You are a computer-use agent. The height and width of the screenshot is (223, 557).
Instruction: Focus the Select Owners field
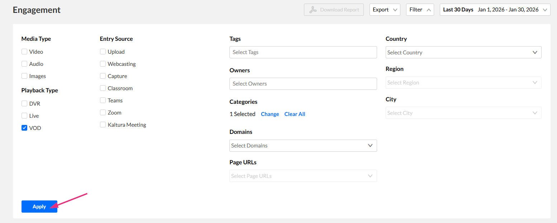(x=303, y=84)
